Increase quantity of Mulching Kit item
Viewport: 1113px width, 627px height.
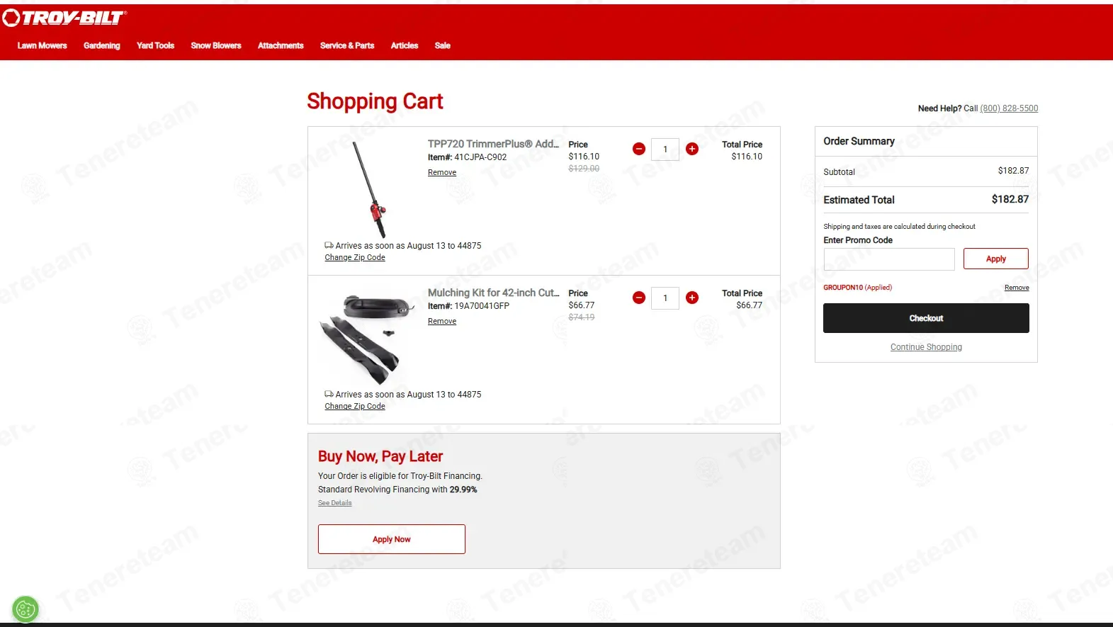coord(692,298)
